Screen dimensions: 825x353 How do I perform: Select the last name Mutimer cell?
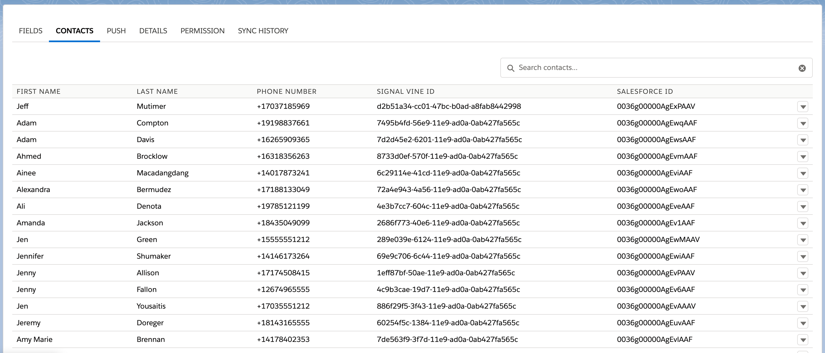(151, 106)
